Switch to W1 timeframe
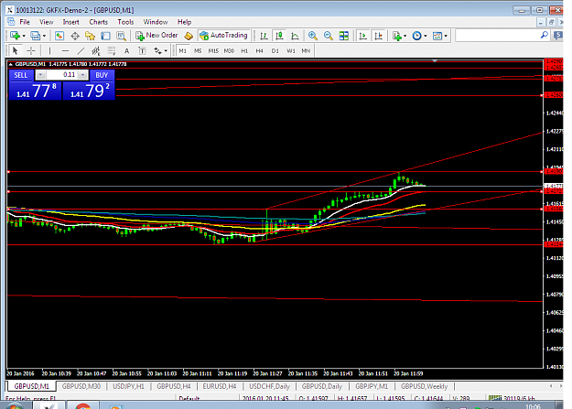This screenshot has height=409, width=572. point(291,50)
